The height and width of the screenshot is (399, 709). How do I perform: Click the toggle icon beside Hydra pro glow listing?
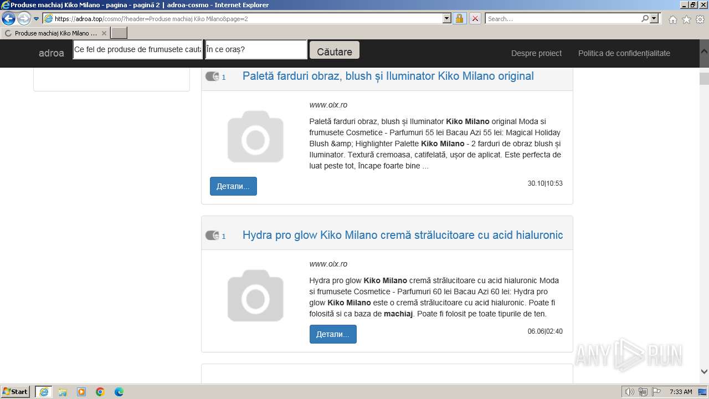point(212,236)
